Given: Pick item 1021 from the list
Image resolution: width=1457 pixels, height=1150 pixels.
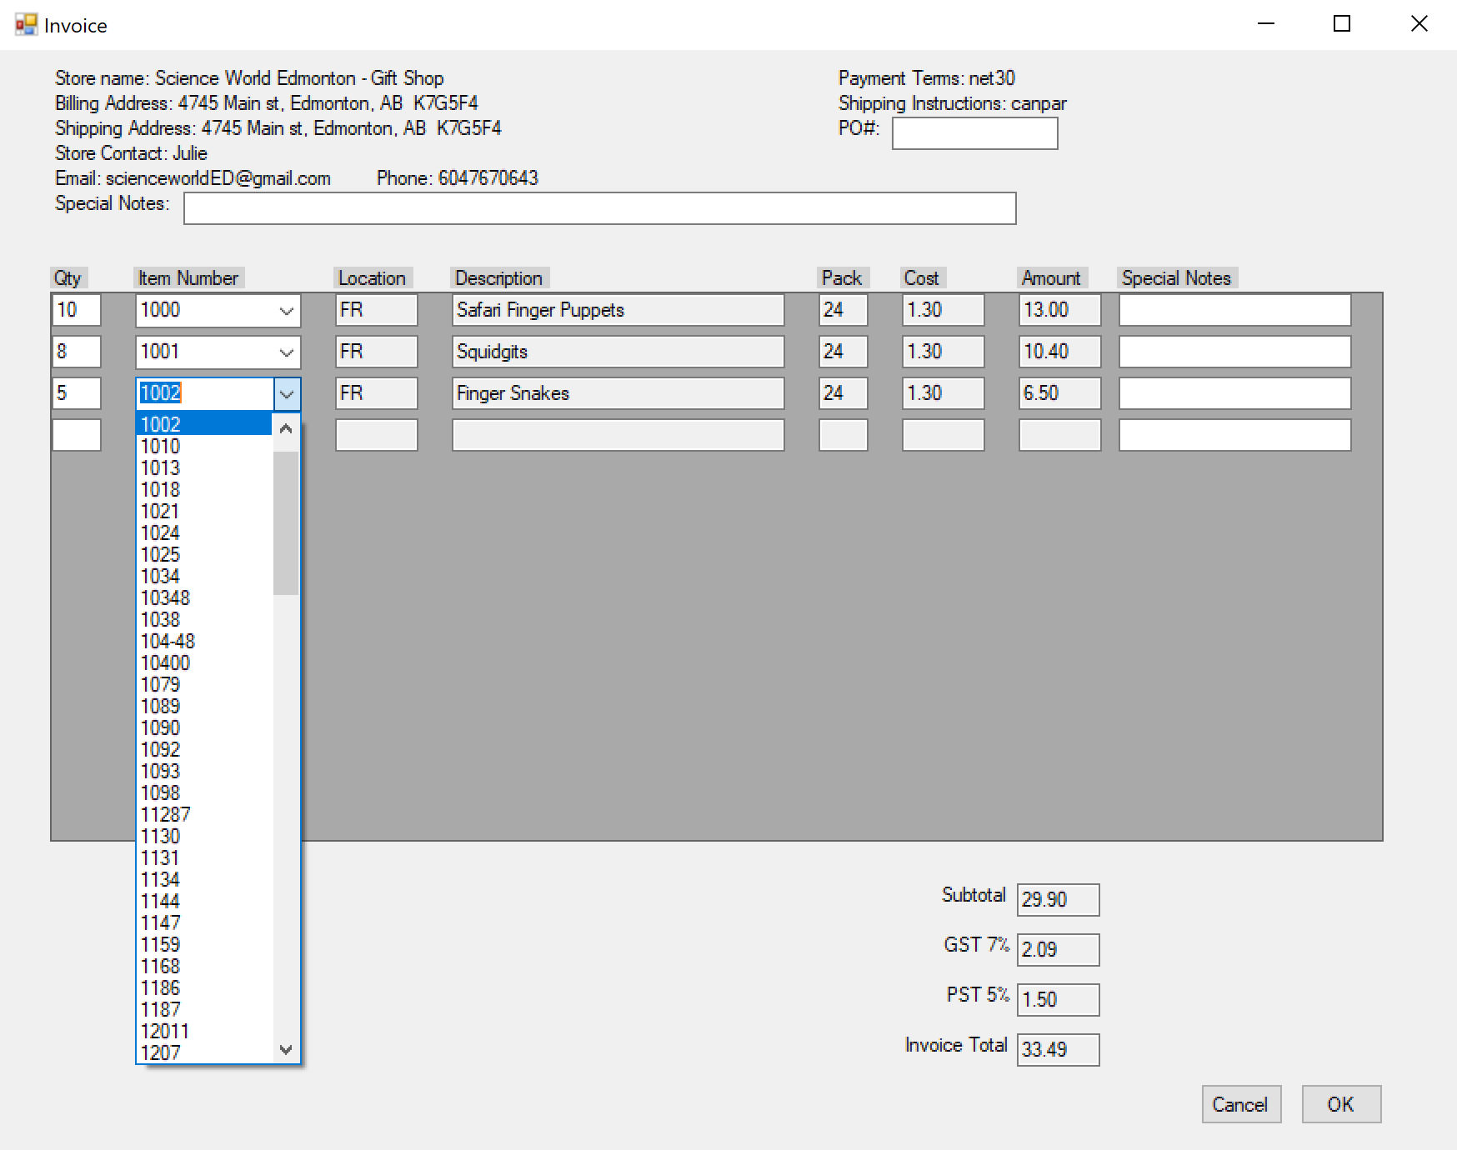Looking at the screenshot, I should pyautogui.click(x=204, y=511).
